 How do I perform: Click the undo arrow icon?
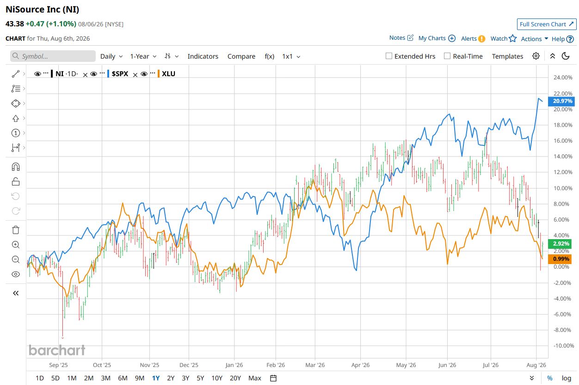pyautogui.click(x=16, y=196)
